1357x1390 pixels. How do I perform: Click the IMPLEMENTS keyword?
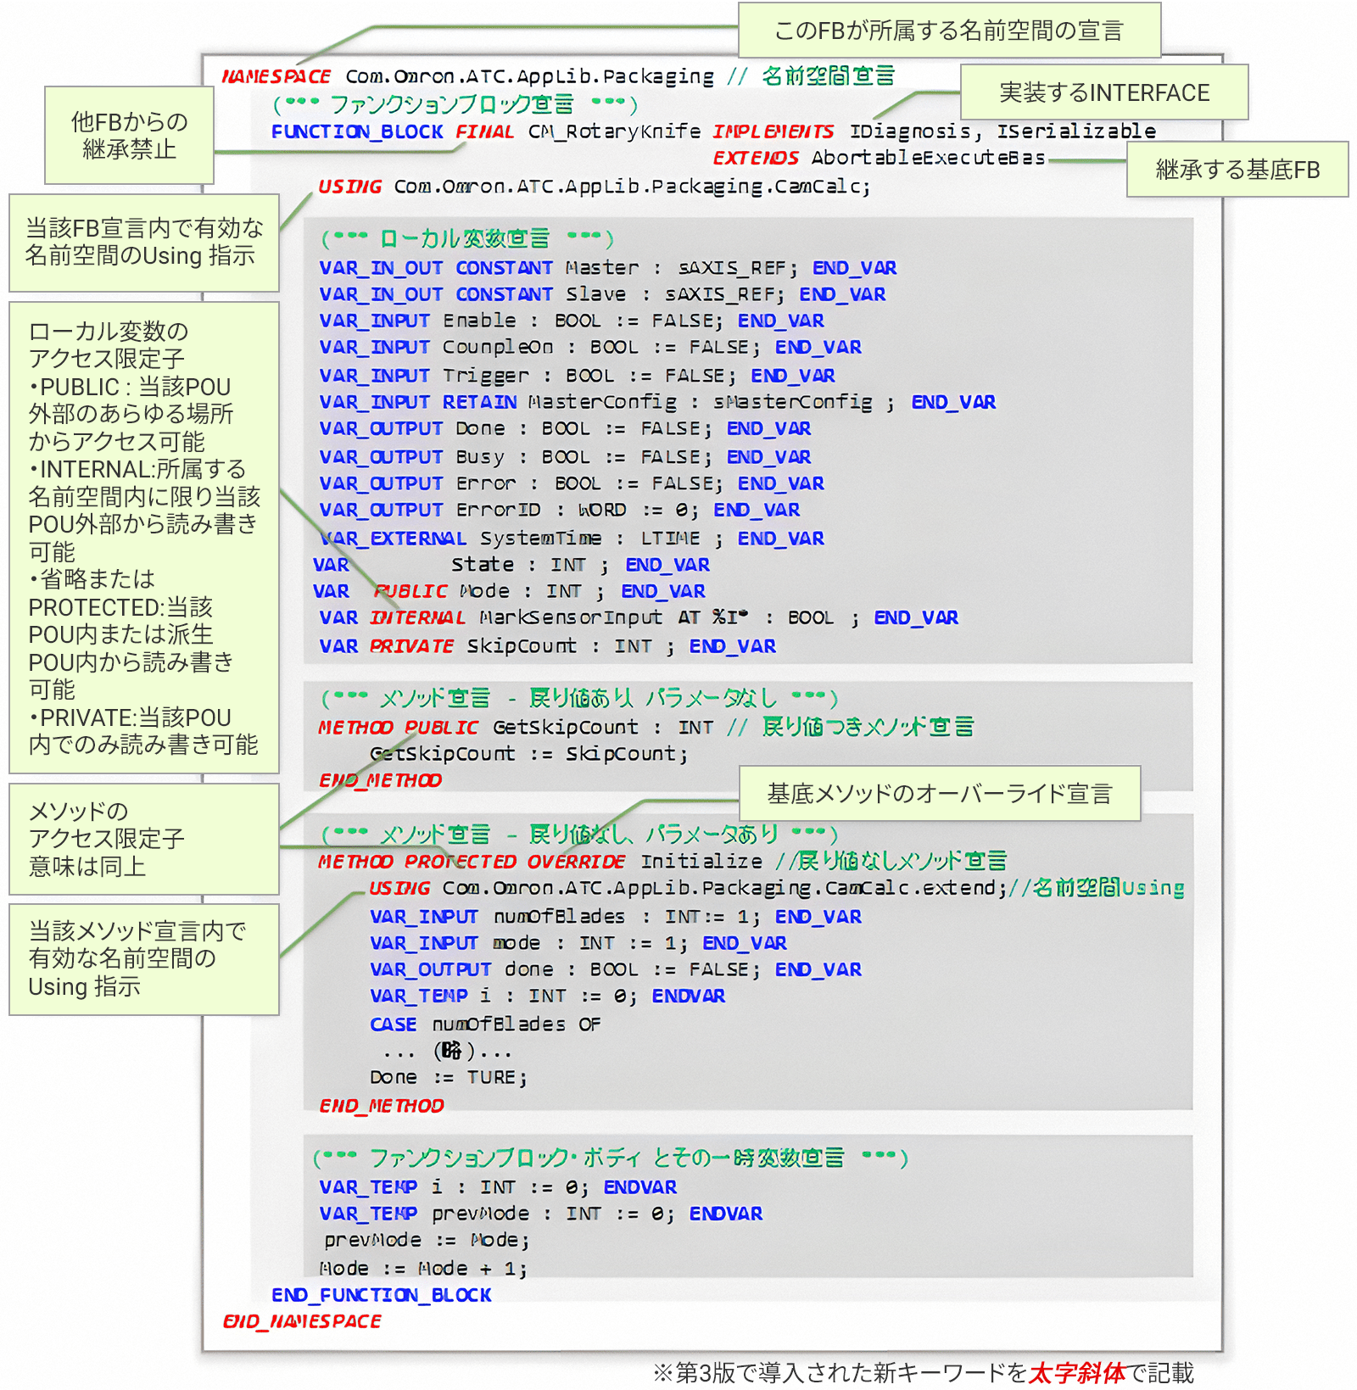(773, 131)
